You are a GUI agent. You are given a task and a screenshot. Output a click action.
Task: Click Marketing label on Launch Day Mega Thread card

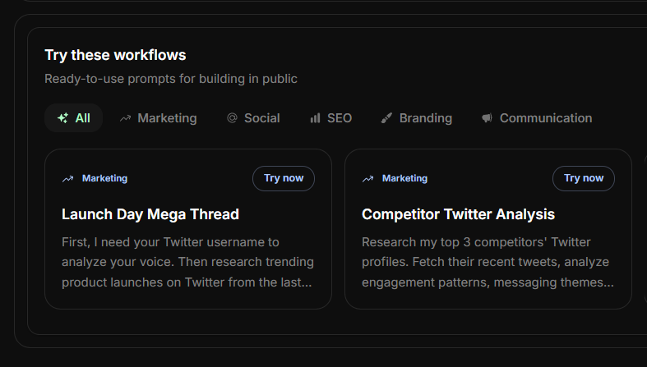[104, 178]
